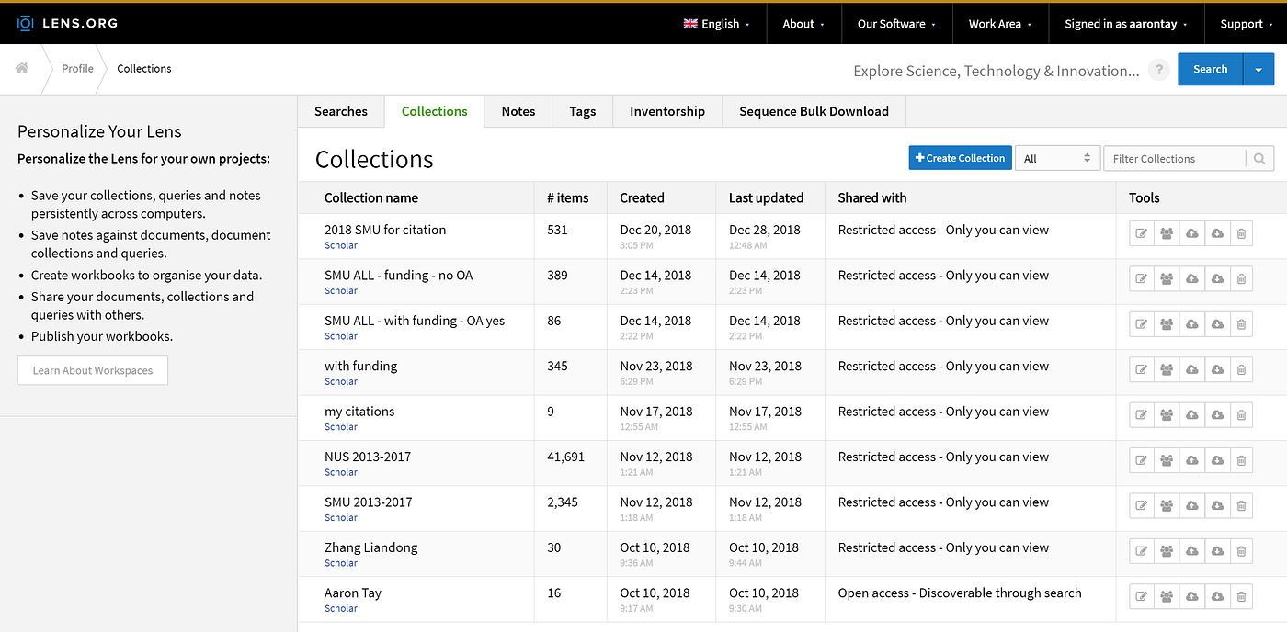Click in the Filter Collections field
Screen dimensions: 1287x632
(1175, 159)
